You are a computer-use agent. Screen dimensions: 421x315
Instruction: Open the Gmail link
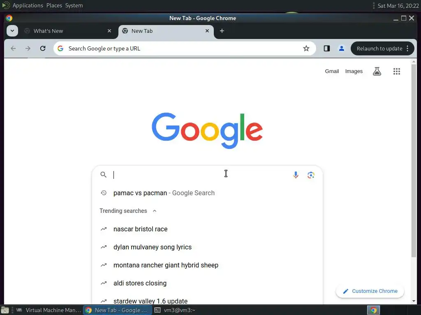pyautogui.click(x=332, y=71)
